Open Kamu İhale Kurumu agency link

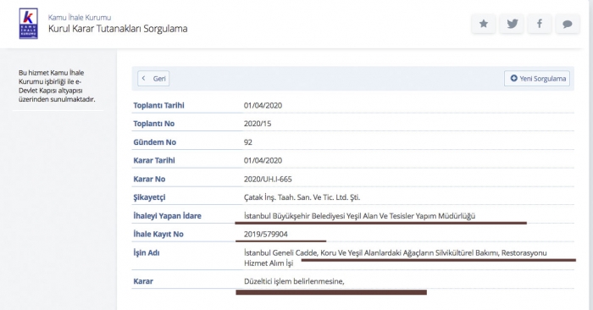[x=80, y=18]
